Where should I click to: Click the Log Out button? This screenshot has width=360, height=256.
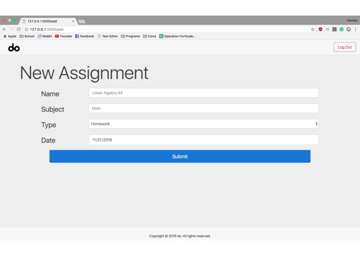coord(344,47)
